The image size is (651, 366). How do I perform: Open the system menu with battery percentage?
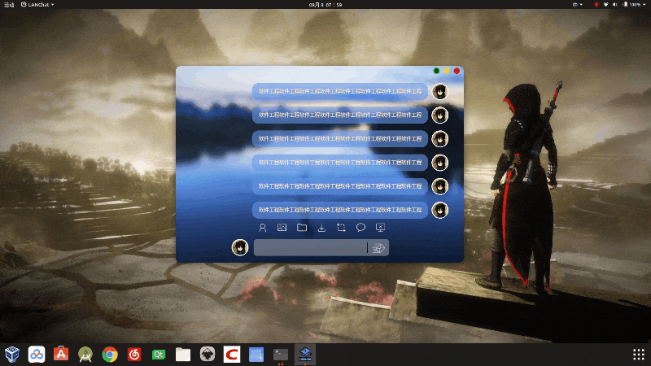pyautogui.click(x=634, y=5)
